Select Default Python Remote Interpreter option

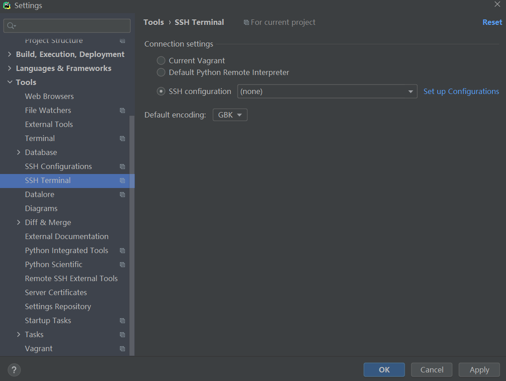point(161,72)
